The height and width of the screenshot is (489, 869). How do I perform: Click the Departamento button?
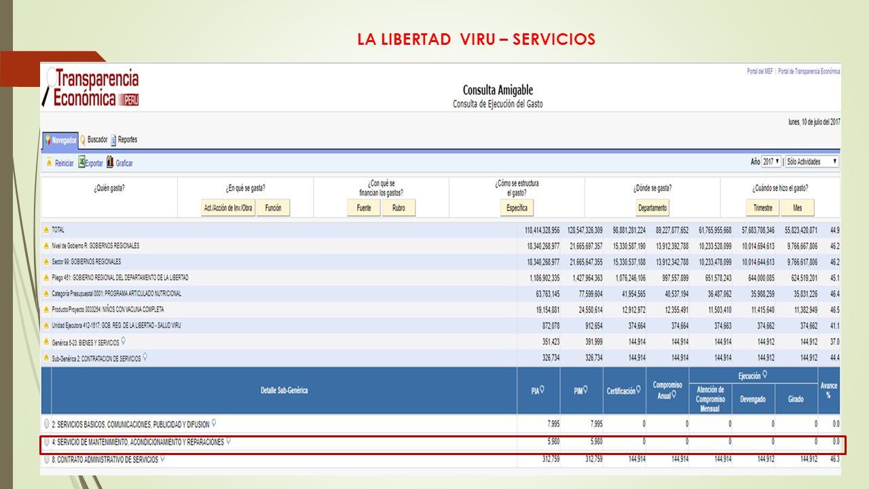(x=652, y=208)
